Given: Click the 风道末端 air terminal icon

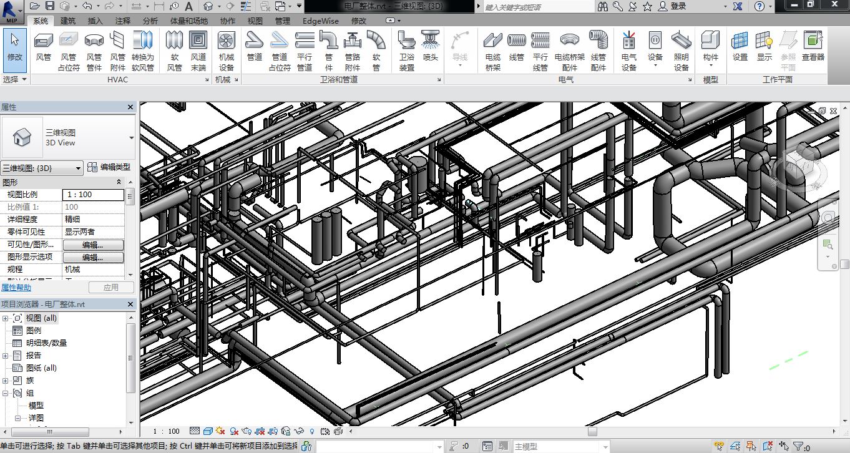Looking at the screenshot, I should [198, 49].
